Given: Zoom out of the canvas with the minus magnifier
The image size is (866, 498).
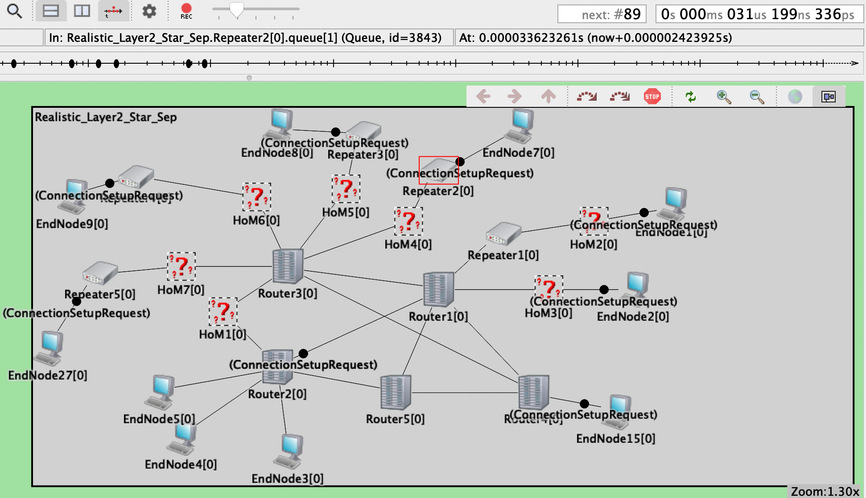Looking at the screenshot, I should [x=757, y=96].
